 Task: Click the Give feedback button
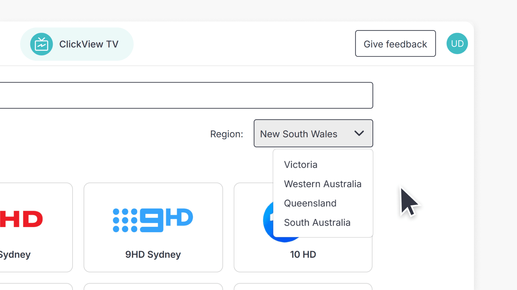click(395, 44)
